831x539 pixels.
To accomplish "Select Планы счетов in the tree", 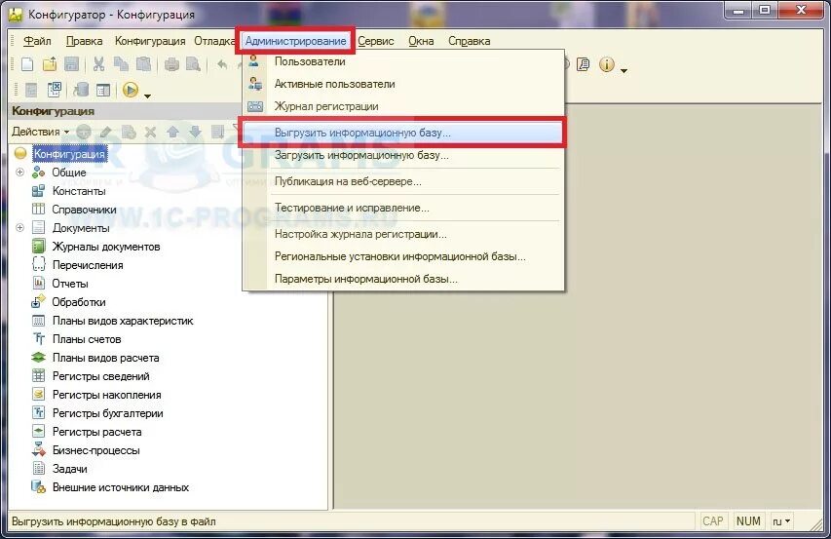I will click(x=87, y=339).
